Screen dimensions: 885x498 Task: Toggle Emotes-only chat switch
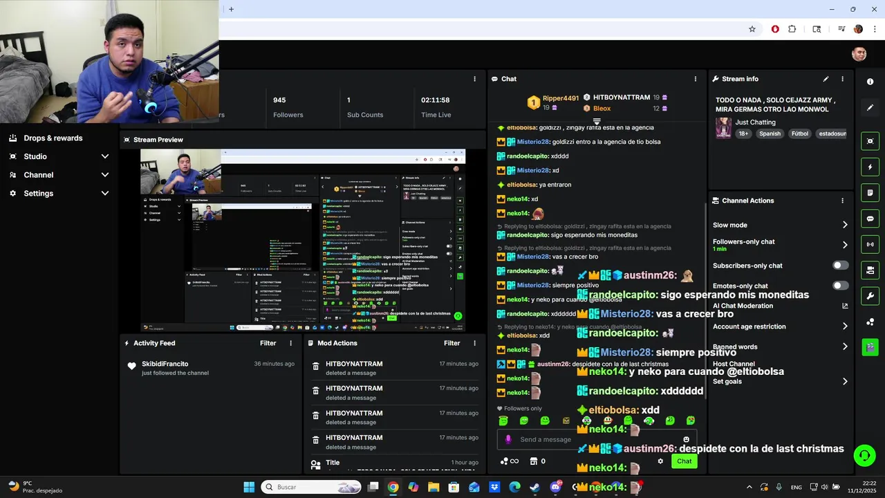click(840, 286)
